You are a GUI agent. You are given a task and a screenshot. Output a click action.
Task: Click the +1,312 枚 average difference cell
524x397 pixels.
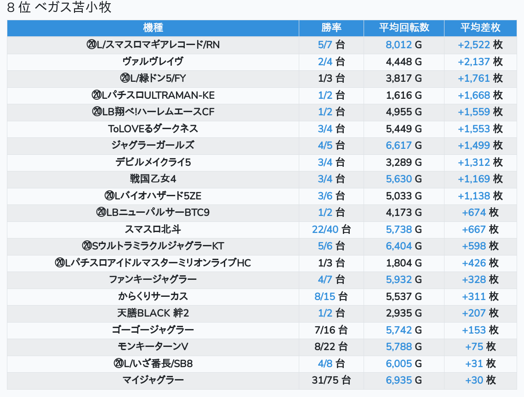pos(480,162)
